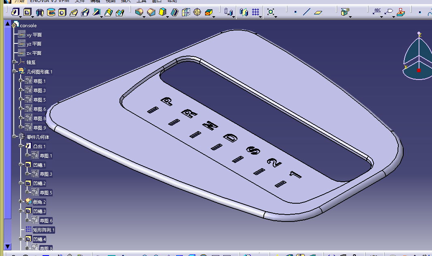Select the Translation transform tool
Image resolution: width=432 pixels, height=256 pixels.
[x=228, y=12]
